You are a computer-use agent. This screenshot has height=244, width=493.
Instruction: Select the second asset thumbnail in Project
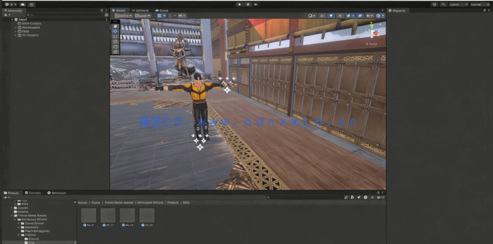click(x=108, y=215)
